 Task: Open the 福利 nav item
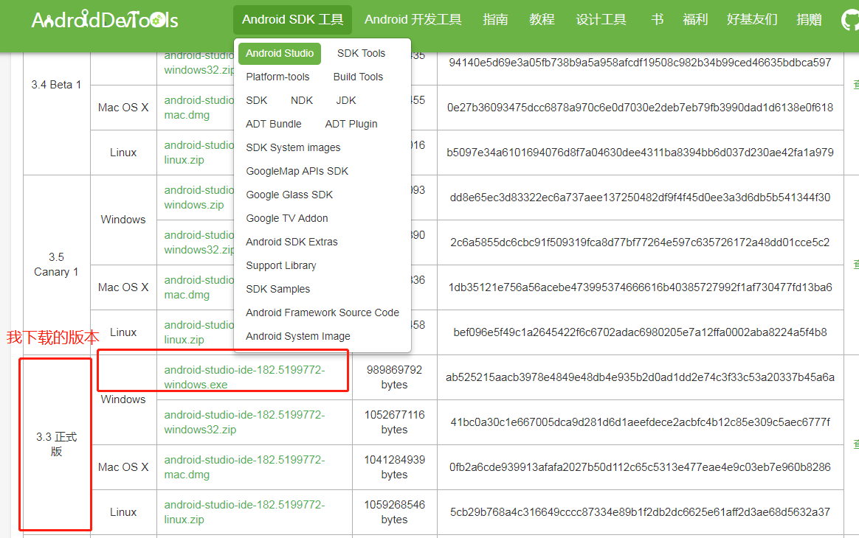[x=695, y=20]
